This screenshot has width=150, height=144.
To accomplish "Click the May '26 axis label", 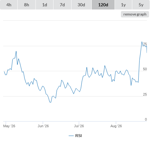I will point(9,126).
